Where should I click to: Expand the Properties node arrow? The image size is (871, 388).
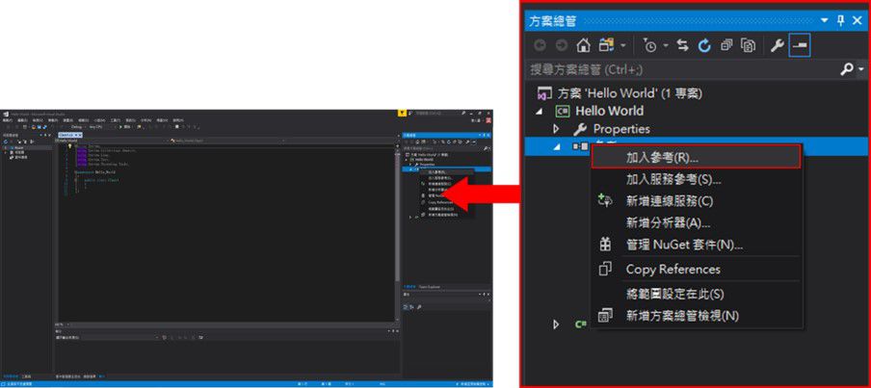click(x=557, y=129)
